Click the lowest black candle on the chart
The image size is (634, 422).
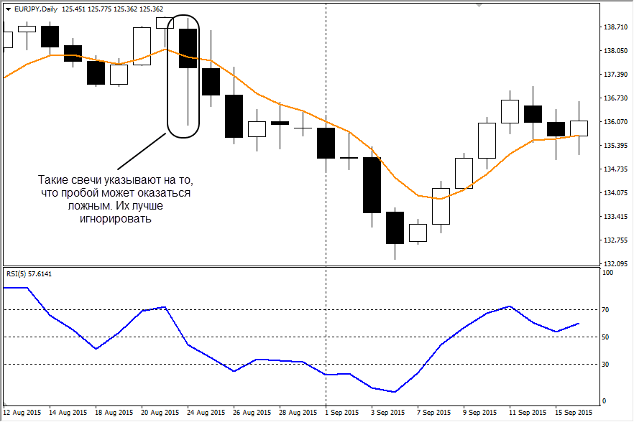395,228
